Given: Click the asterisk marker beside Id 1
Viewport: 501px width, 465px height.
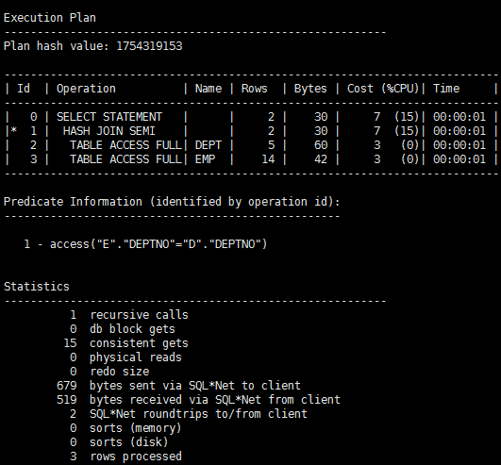Looking at the screenshot, I should coord(14,130).
